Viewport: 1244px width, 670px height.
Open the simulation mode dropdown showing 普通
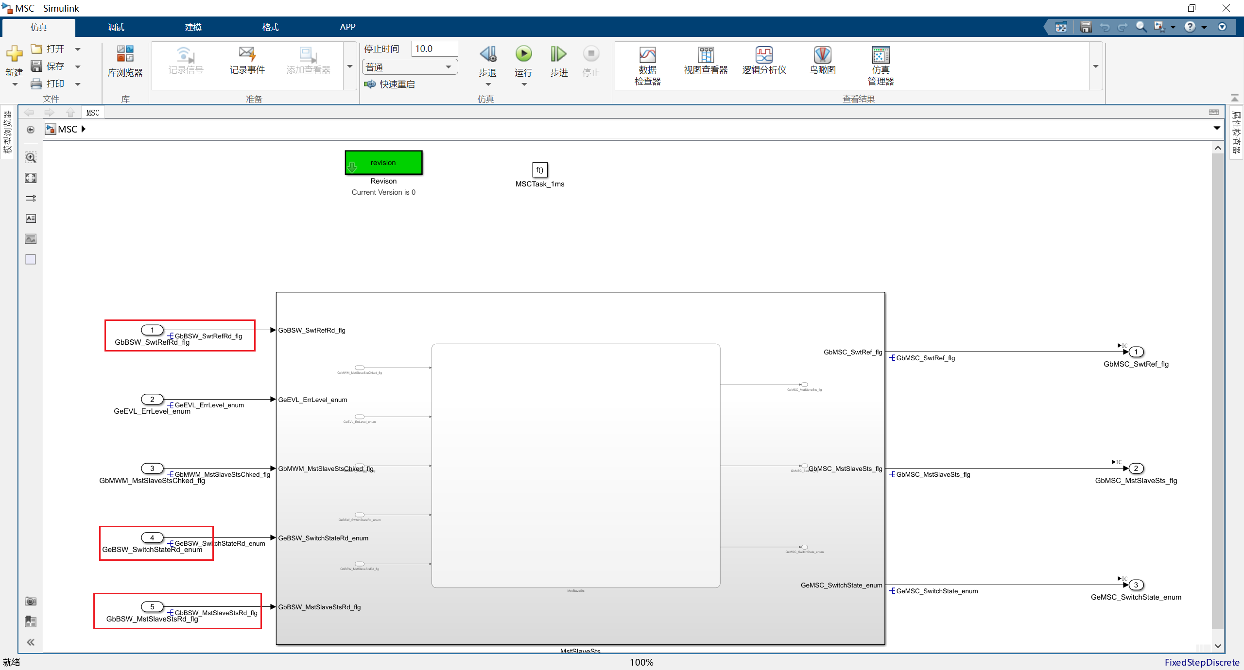tap(410, 67)
